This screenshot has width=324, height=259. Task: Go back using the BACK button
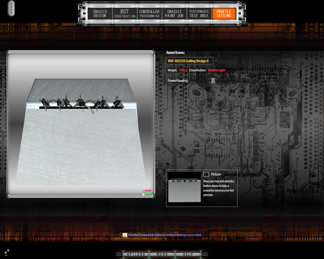tap(11, 8)
